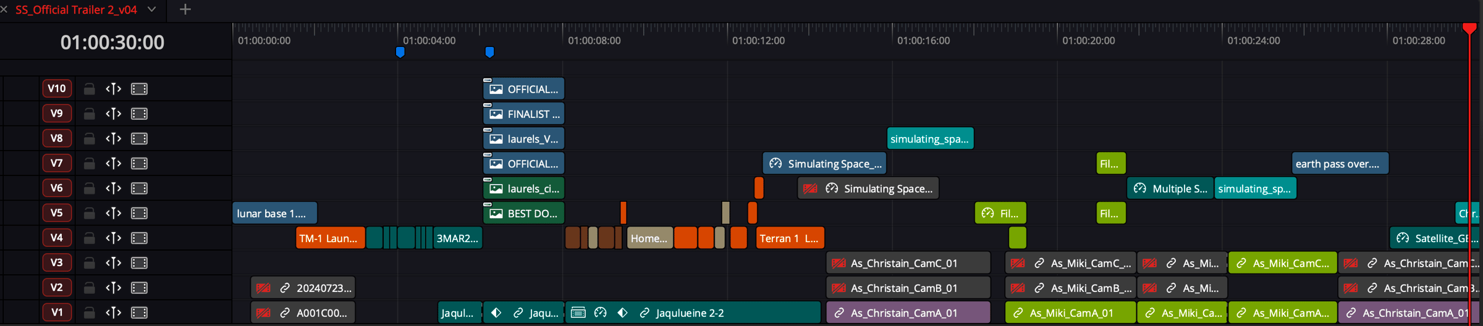Close the SS_Official Trailer 2_v04 tab
Screen dimensions: 1483x326
point(4,10)
